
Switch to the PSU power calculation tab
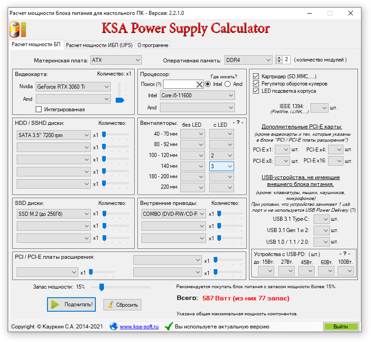pyautogui.click(x=36, y=44)
